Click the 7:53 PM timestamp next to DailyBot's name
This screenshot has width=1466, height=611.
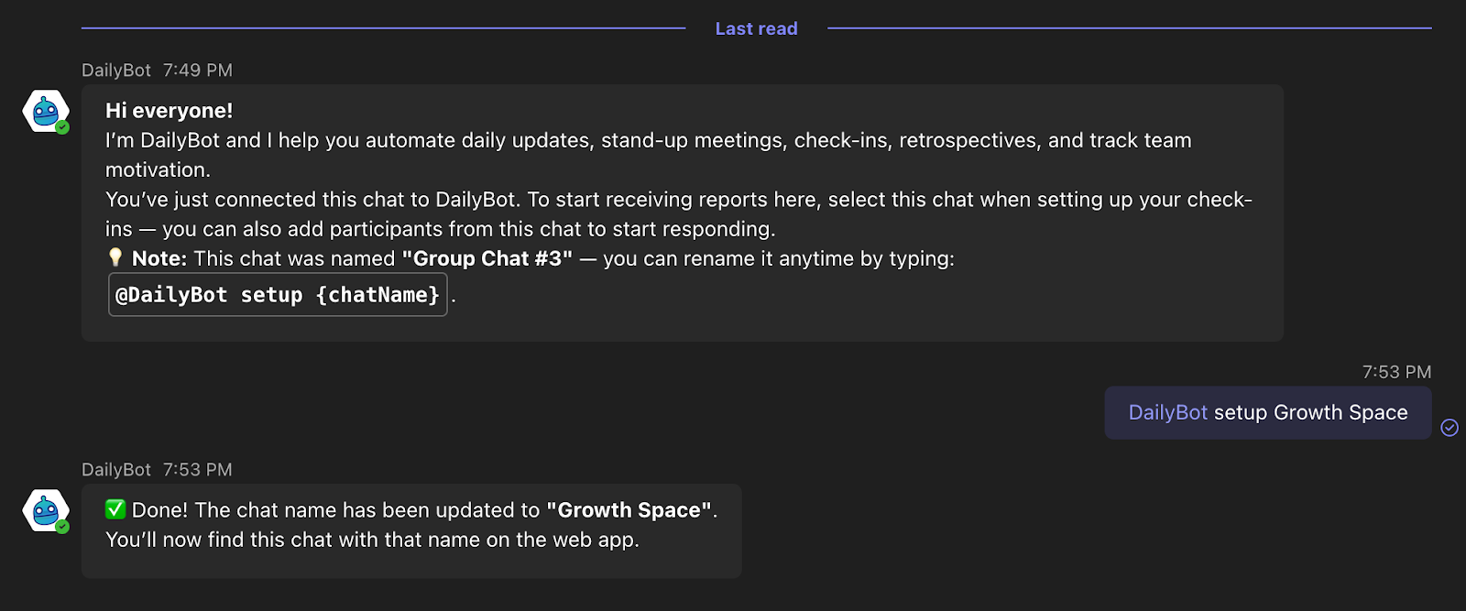point(198,470)
